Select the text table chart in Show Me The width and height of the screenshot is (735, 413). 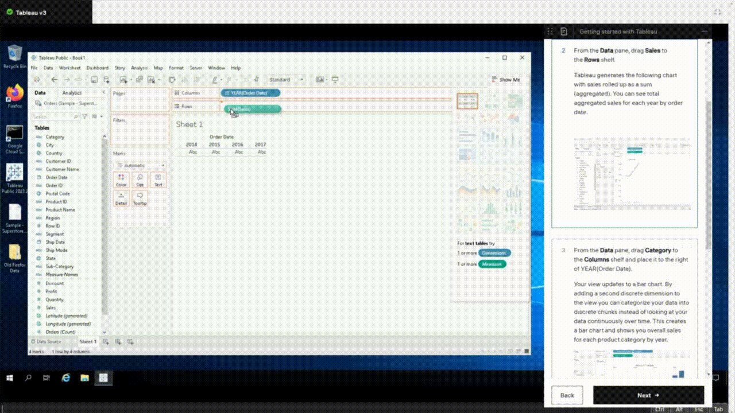[x=467, y=102]
